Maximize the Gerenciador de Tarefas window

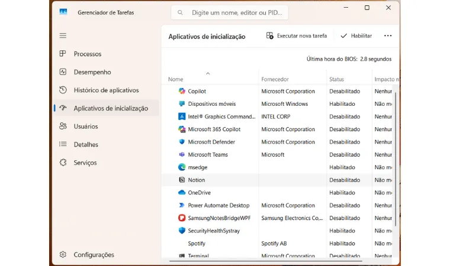[367, 8]
